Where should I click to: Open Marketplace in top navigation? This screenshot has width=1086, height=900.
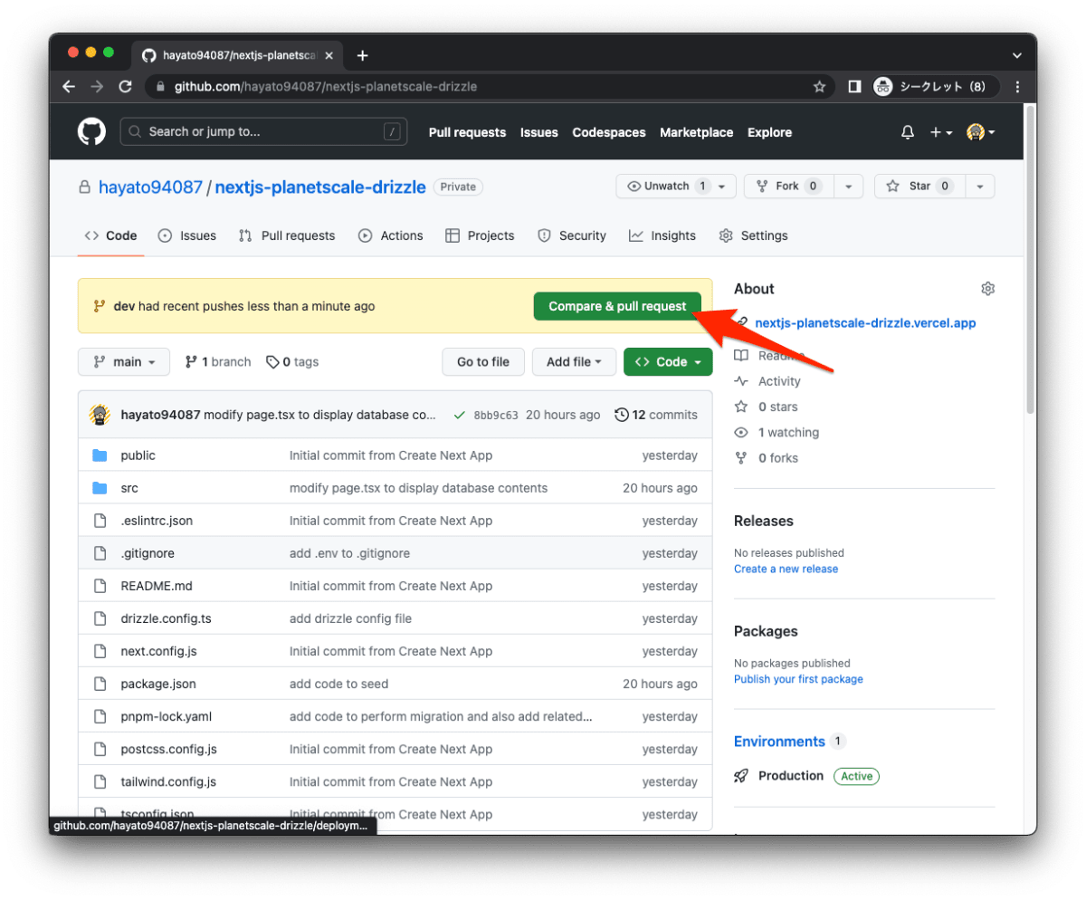click(x=696, y=132)
